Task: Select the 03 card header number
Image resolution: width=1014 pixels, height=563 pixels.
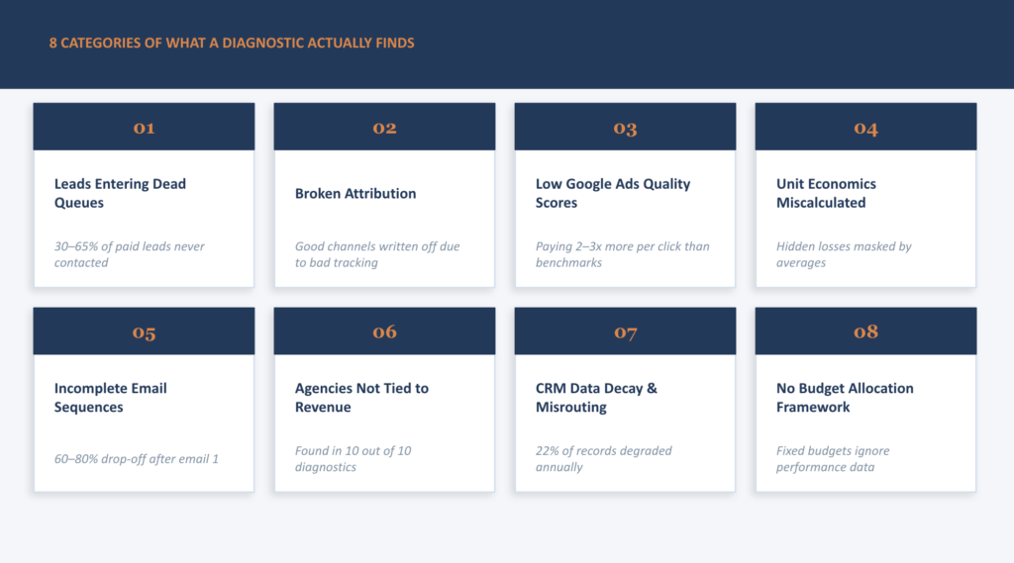Action: pos(625,128)
